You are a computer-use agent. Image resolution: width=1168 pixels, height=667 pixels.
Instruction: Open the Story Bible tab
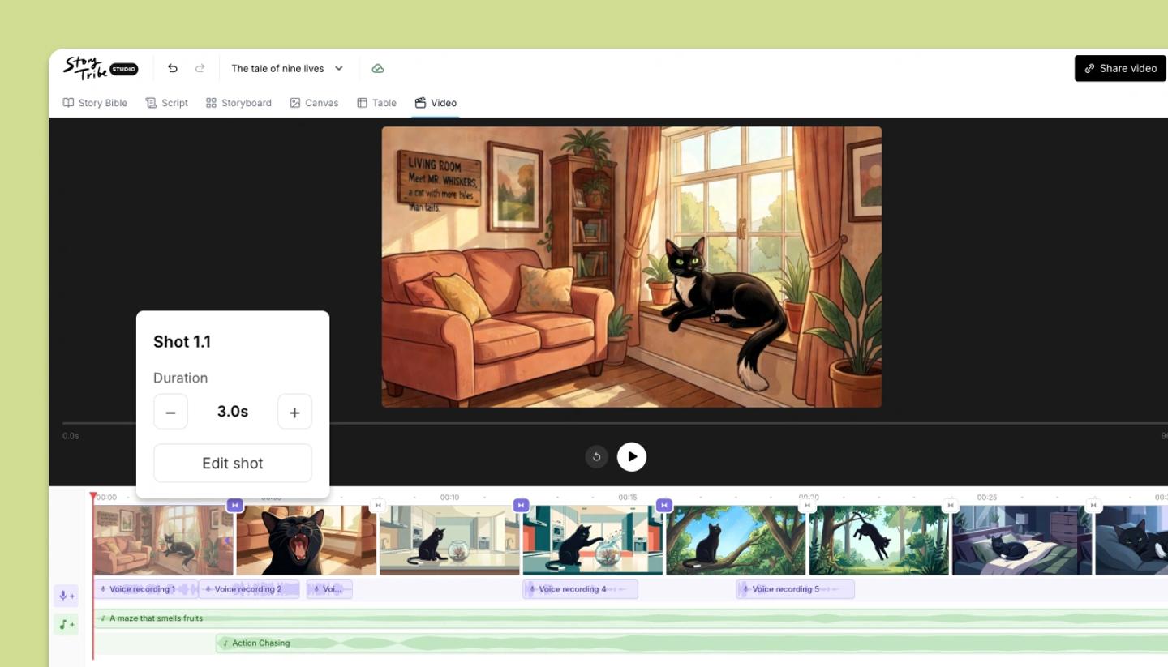(95, 103)
